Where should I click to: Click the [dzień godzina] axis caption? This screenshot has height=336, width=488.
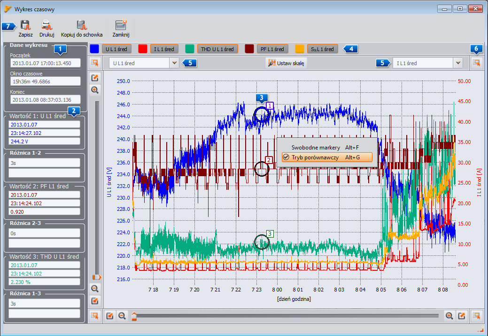pos(294,299)
